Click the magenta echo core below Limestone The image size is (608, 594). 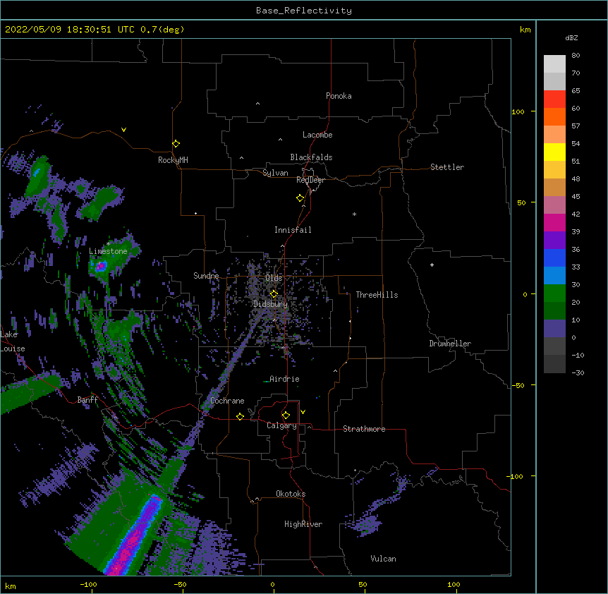(x=101, y=266)
